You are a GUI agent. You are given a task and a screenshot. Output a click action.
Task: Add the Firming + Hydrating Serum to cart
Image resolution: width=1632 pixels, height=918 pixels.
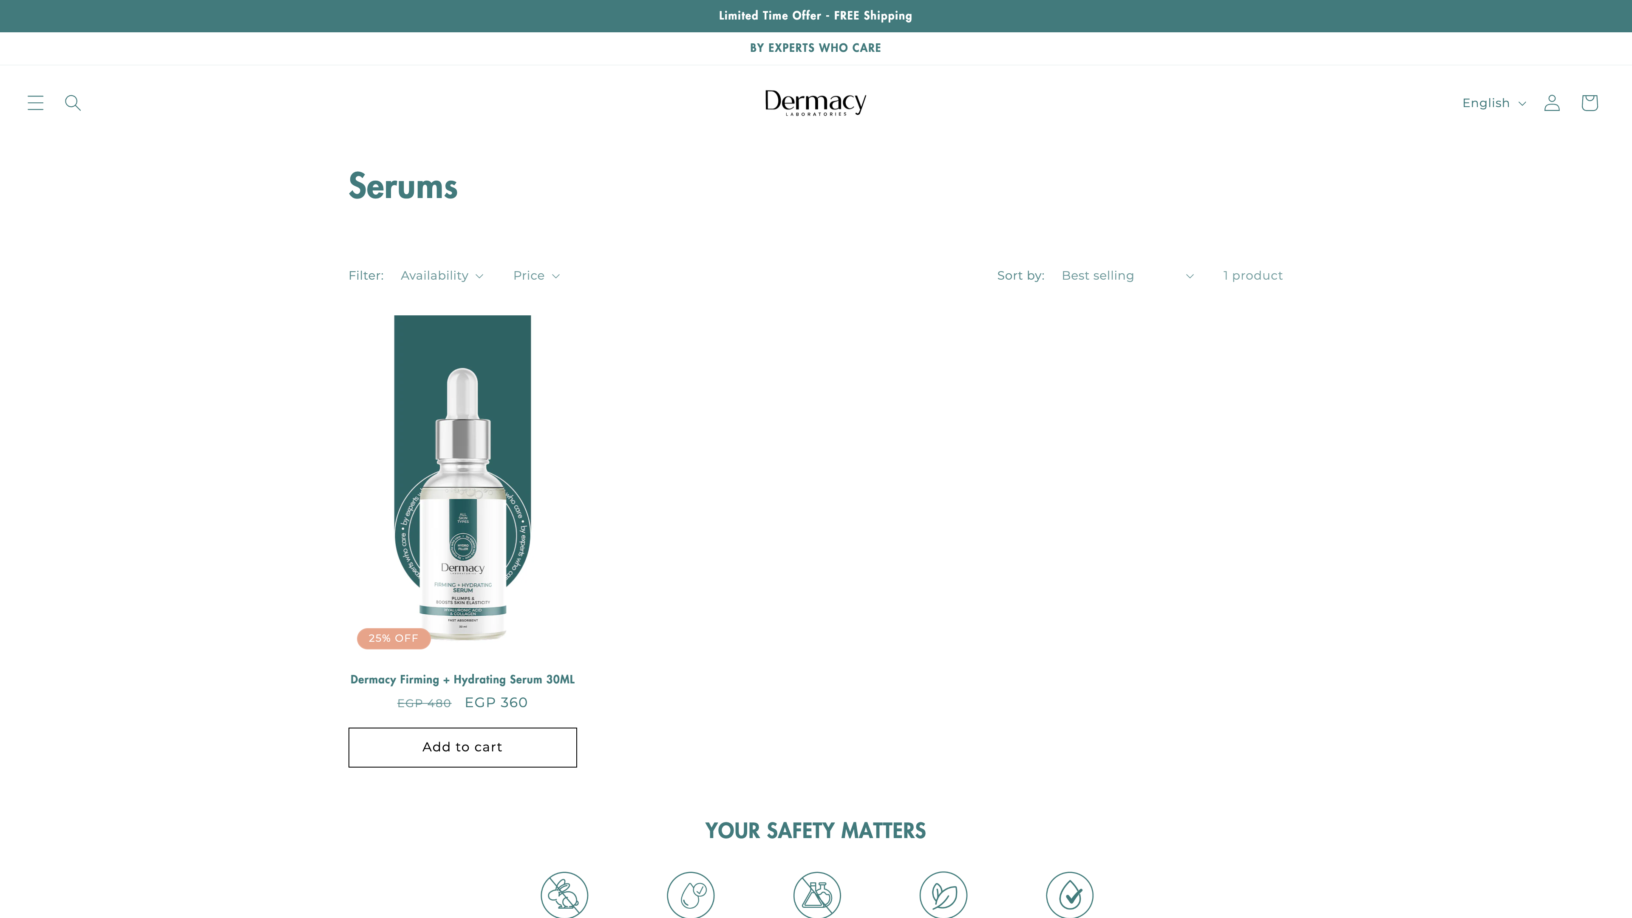[462, 747]
